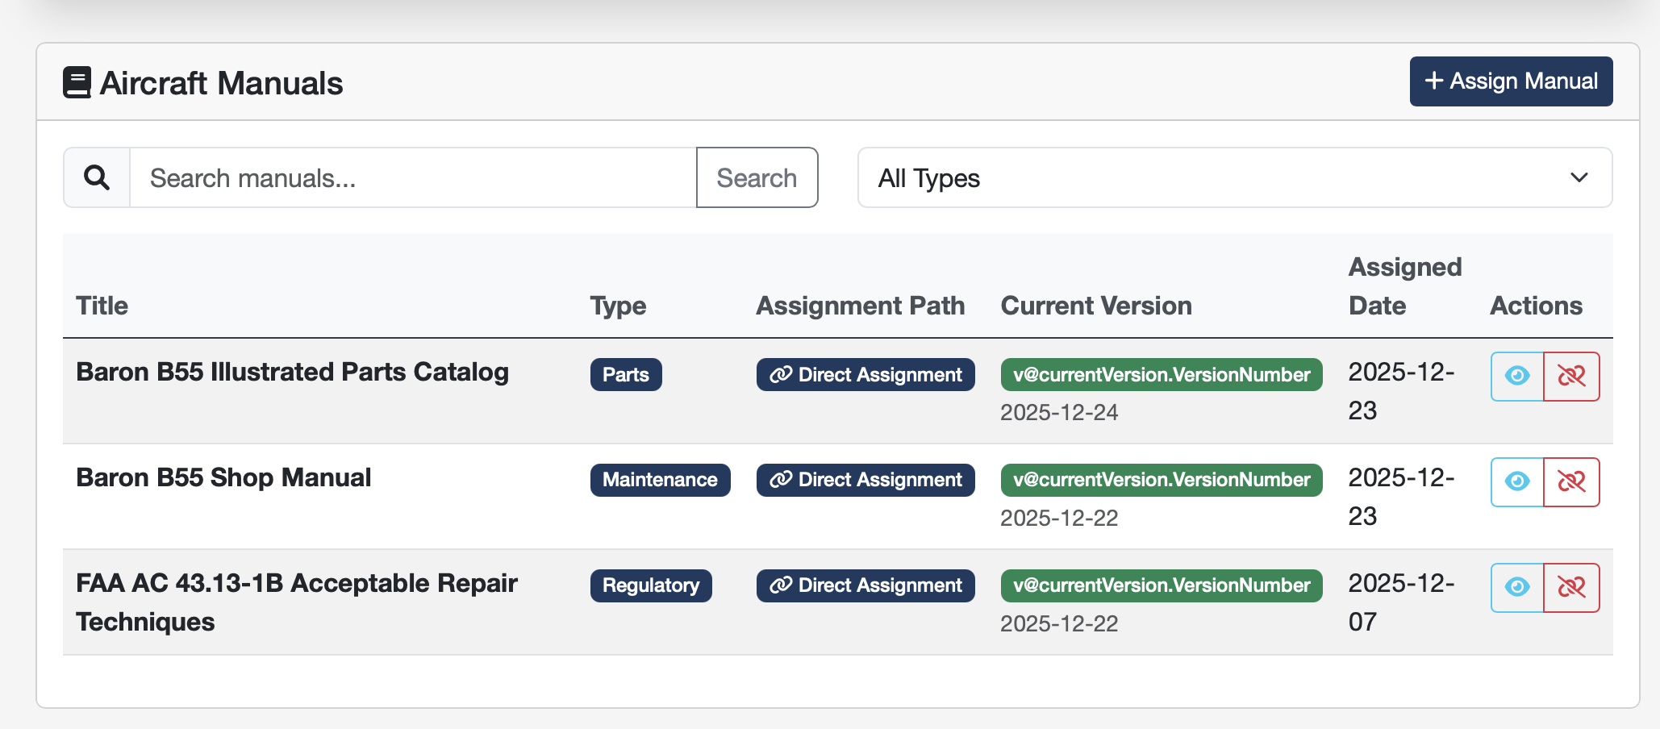Click the Parts type badge
1660x729 pixels.
coord(626,374)
